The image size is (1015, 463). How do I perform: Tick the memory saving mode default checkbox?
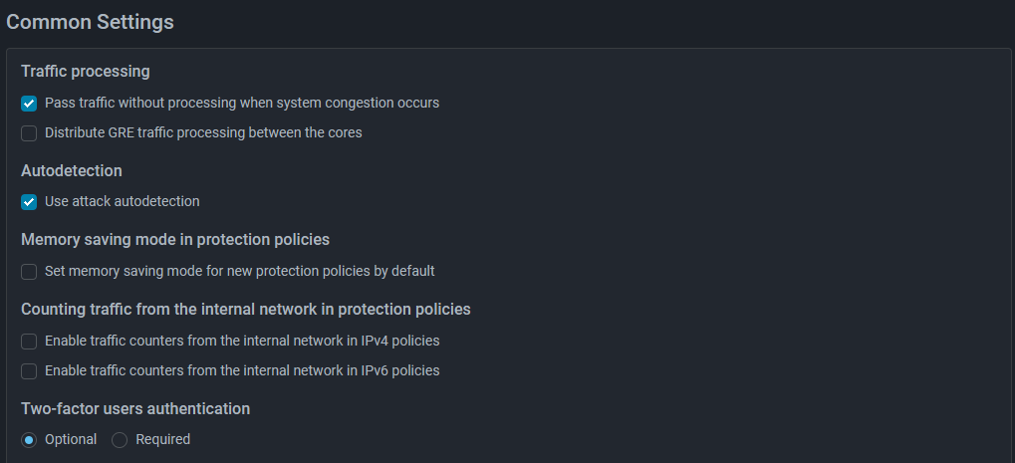pyautogui.click(x=29, y=272)
